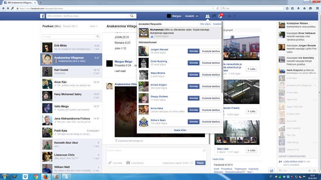
Task: Enable the send on Enter checkbox
Action: click(x=192, y=163)
